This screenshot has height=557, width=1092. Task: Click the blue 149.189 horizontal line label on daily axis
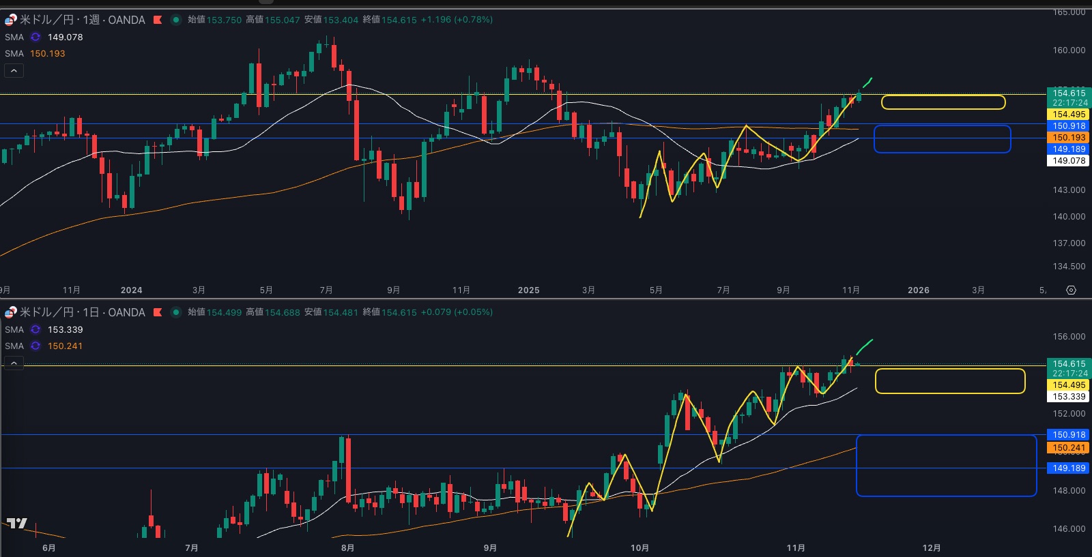click(1068, 468)
